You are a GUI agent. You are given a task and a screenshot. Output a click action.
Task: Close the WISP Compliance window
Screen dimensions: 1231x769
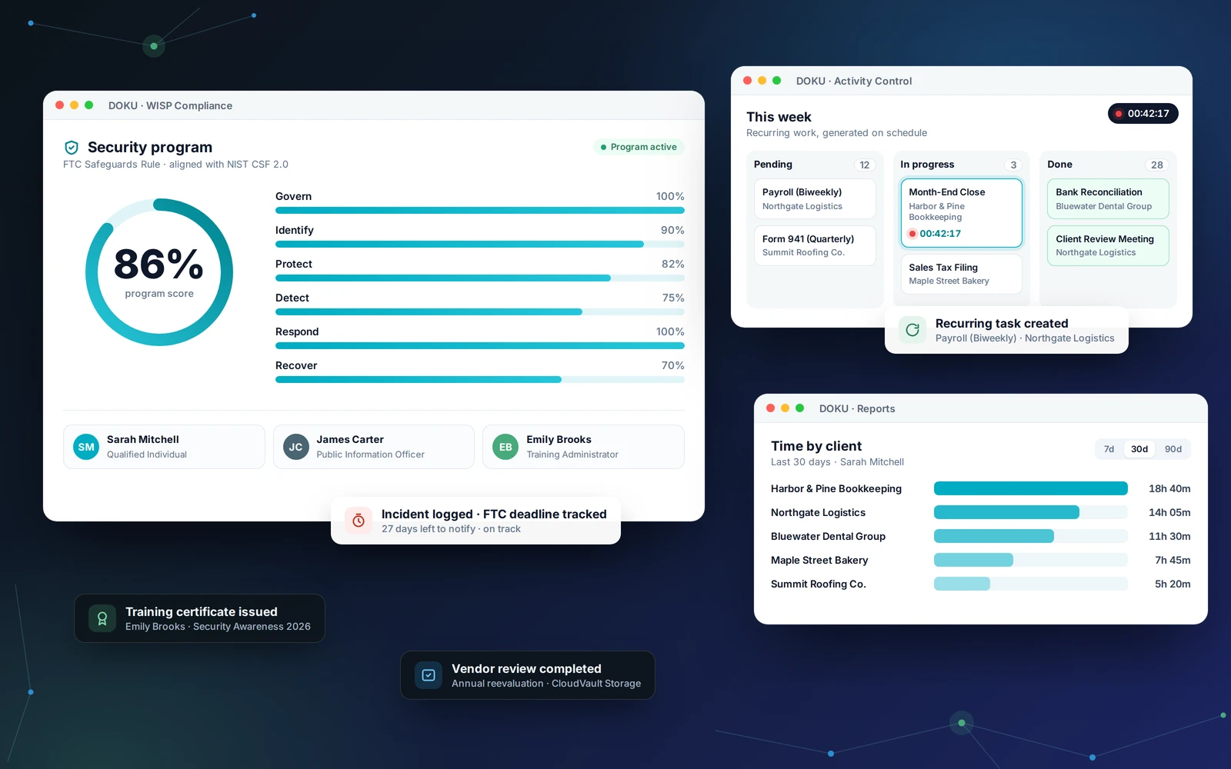point(60,105)
